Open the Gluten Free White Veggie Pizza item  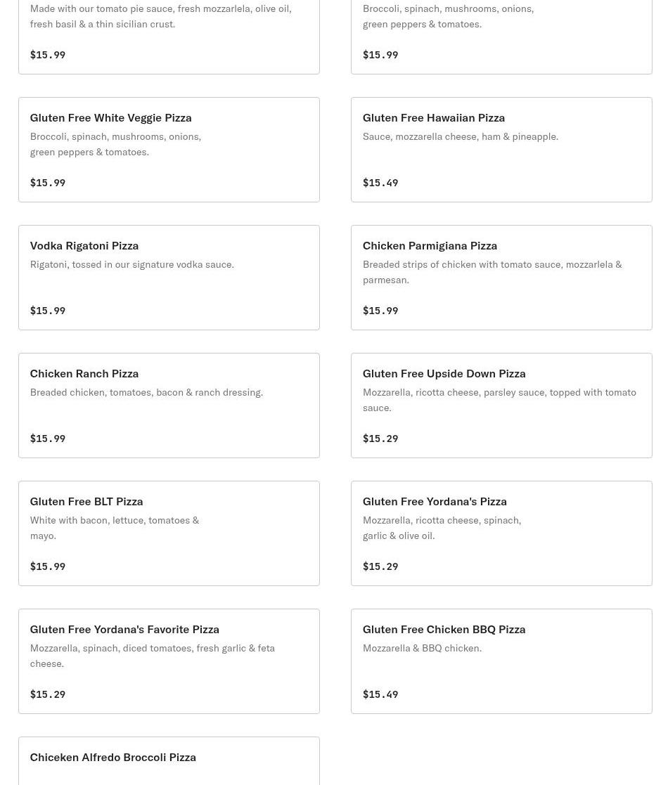pyautogui.click(x=169, y=150)
